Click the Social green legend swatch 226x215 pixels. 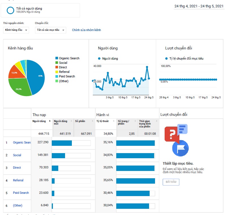pos(57,63)
